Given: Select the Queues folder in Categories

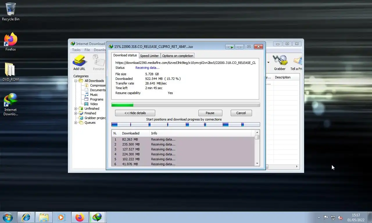Looking at the screenshot, I should pyautogui.click(x=87, y=123).
